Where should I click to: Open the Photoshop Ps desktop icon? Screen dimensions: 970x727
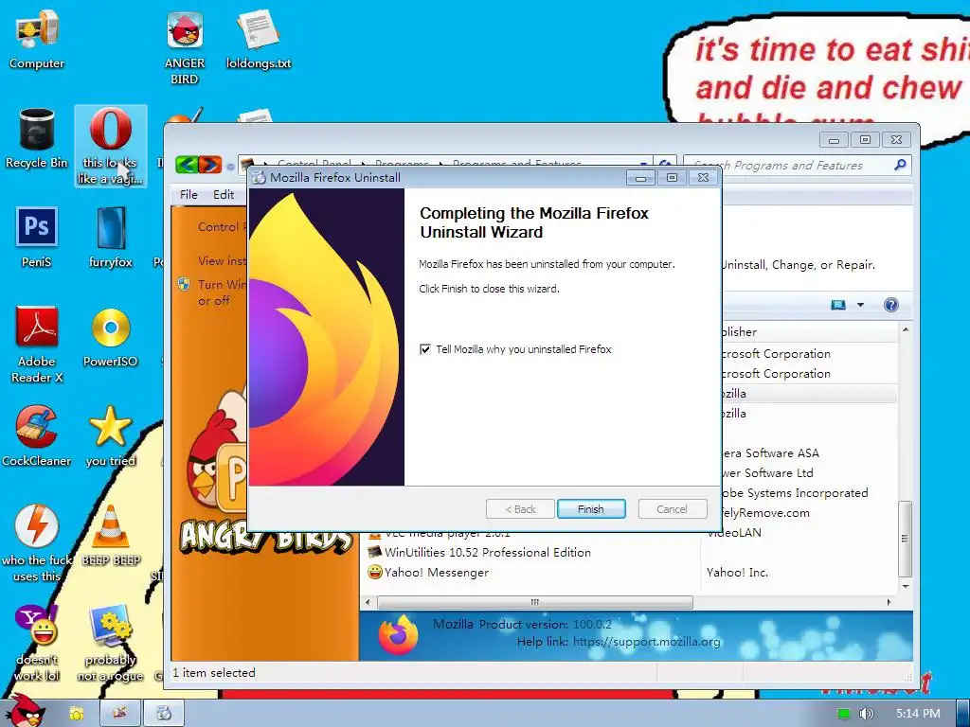coord(37,238)
